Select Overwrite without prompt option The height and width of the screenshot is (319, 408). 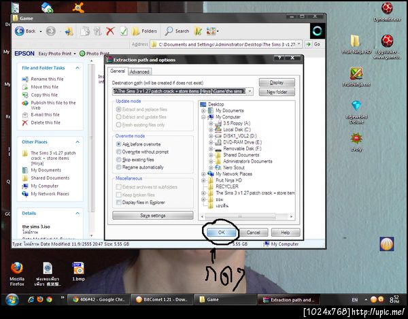(x=118, y=152)
